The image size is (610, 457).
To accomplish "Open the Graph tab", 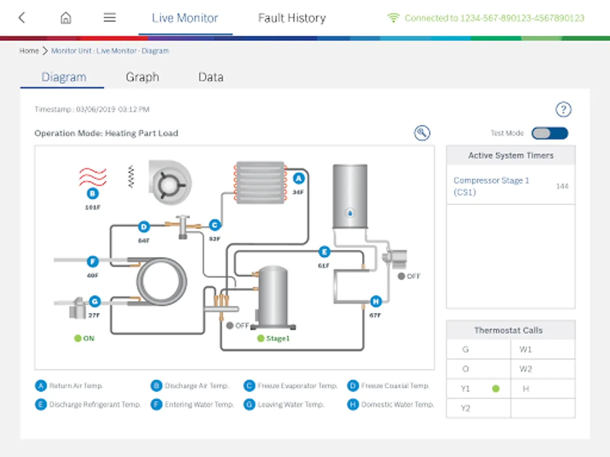I will (x=142, y=77).
